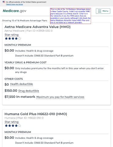Click the hamburger icon in Menu

click(x=100, y=11)
